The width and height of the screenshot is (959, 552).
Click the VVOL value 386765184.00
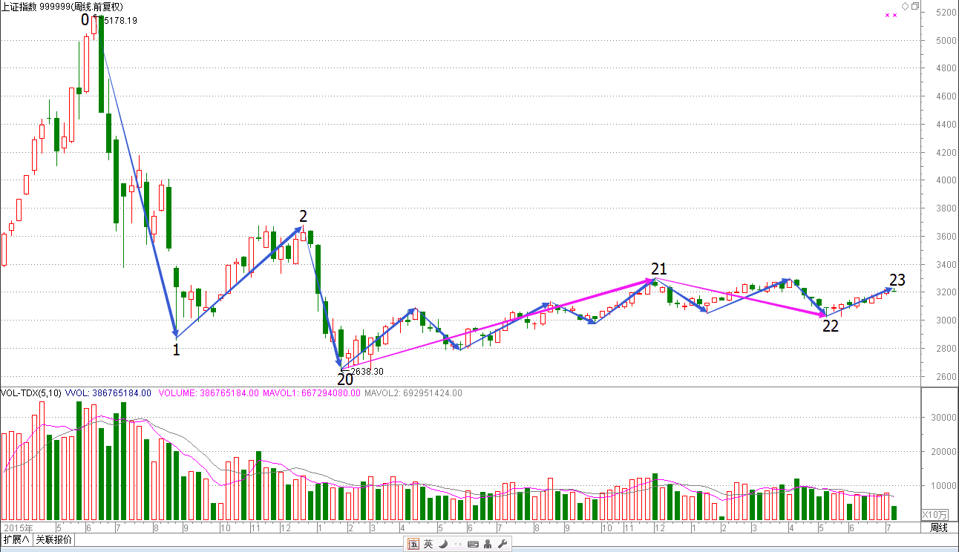108,393
